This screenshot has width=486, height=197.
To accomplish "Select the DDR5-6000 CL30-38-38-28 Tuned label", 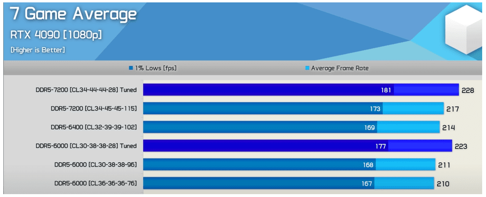I will point(86,146).
